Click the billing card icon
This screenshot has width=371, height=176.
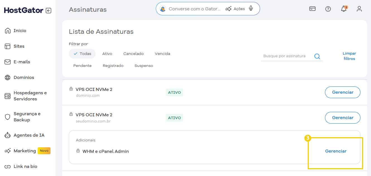312,9
